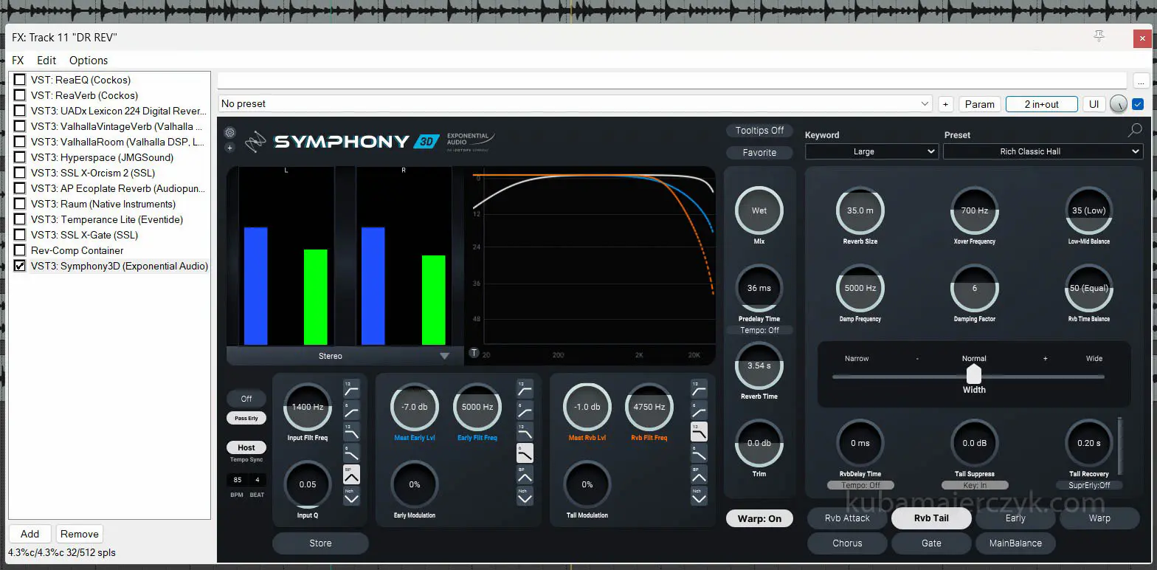
Task: Select notch filter icon for Early filter
Action: click(x=525, y=495)
